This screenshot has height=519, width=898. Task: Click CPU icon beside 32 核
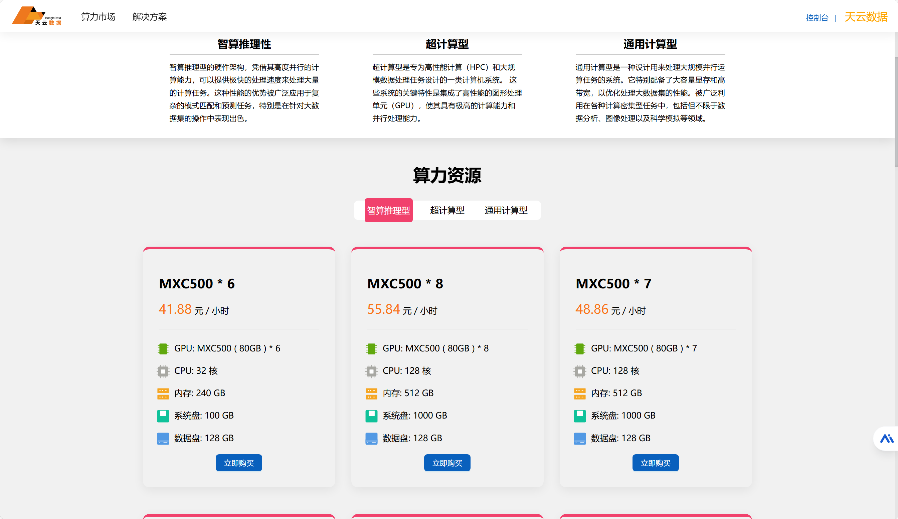point(163,371)
